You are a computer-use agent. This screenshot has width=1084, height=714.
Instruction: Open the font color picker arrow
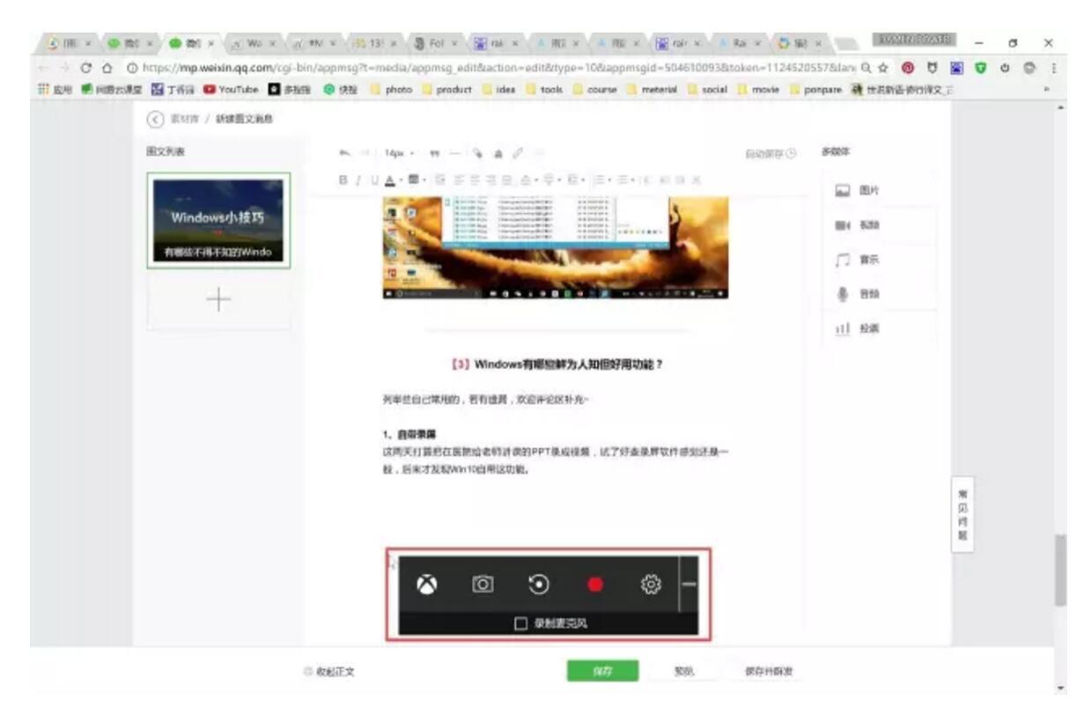point(401,180)
